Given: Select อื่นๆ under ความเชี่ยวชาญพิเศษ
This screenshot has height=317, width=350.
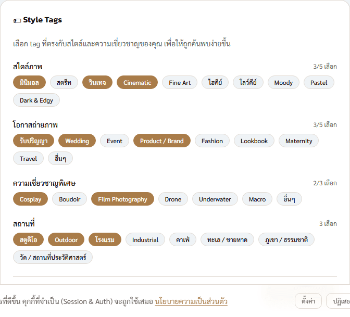Looking at the screenshot, I should [289, 199].
